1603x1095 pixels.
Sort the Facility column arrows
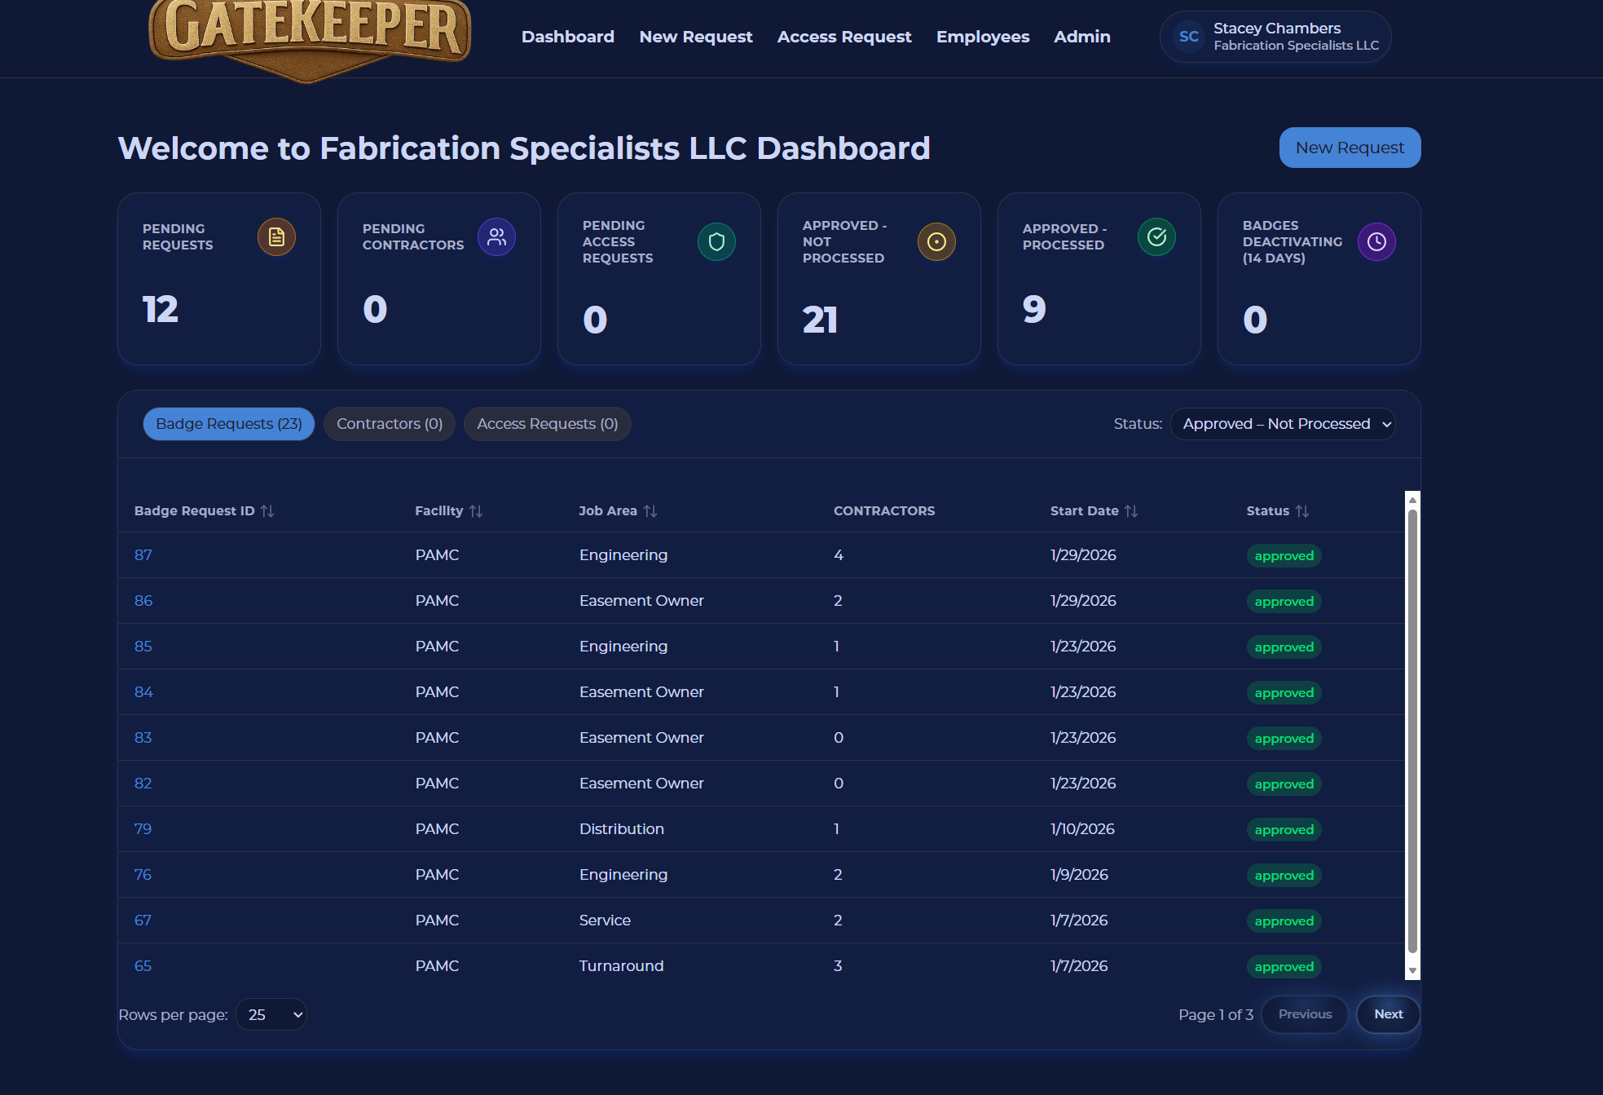(x=476, y=511)
